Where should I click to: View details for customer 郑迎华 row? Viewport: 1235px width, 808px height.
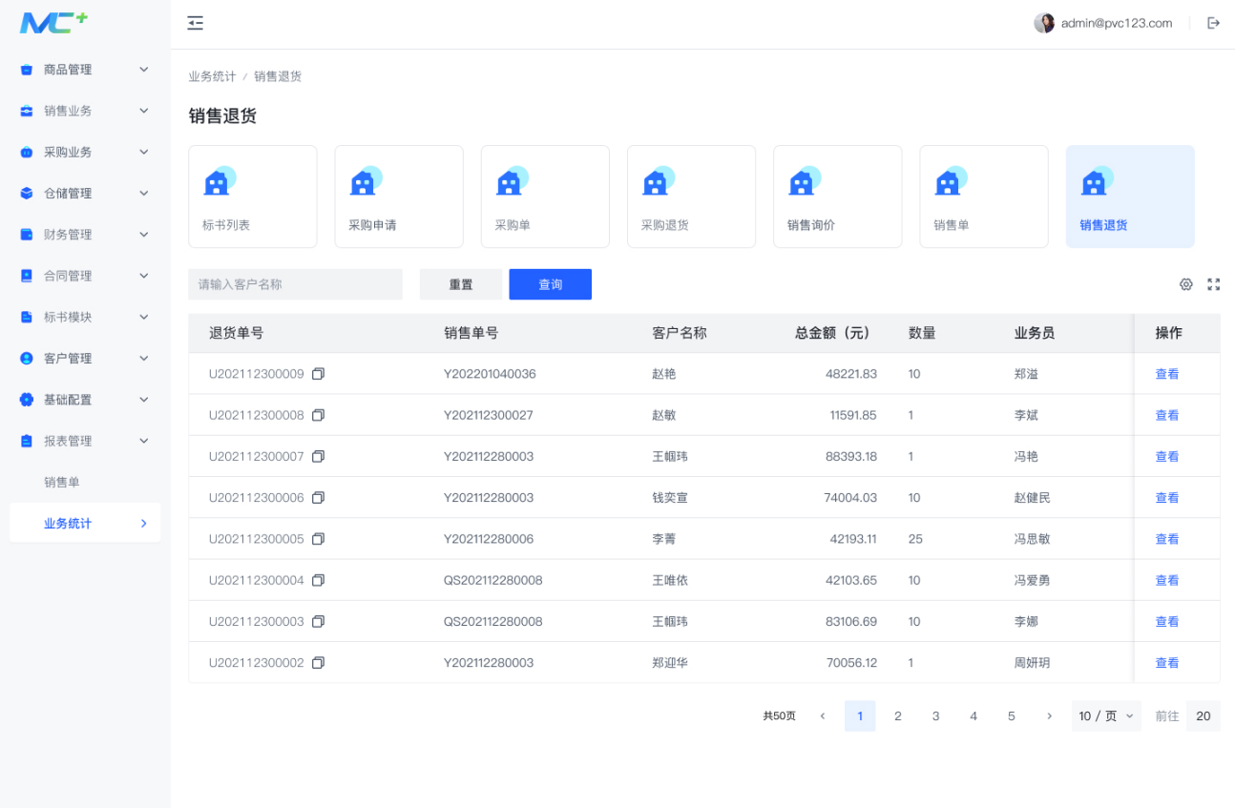pyautogui.click(x=1167, y=663)
